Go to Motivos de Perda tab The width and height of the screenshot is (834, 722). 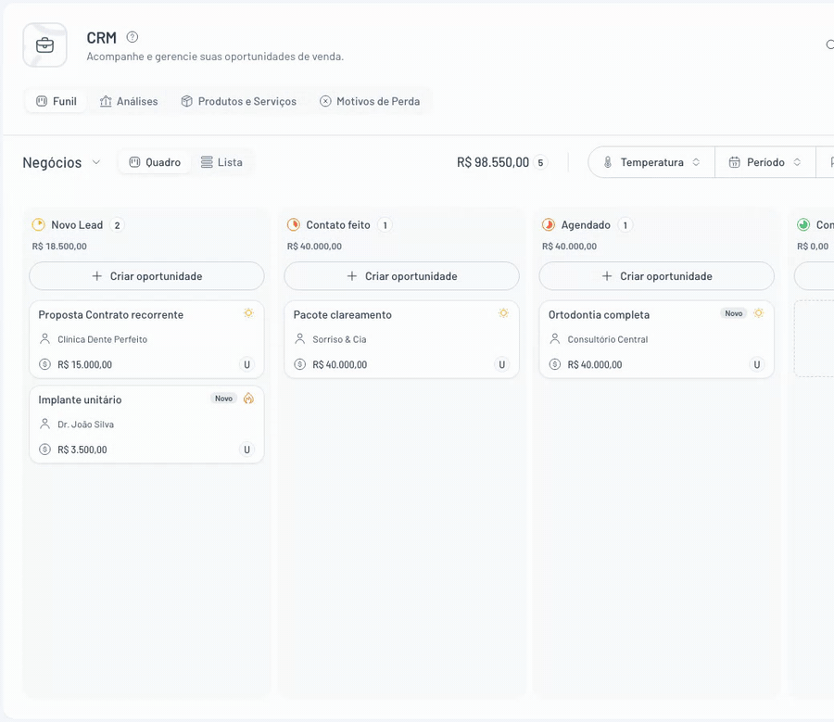[370, 101]
